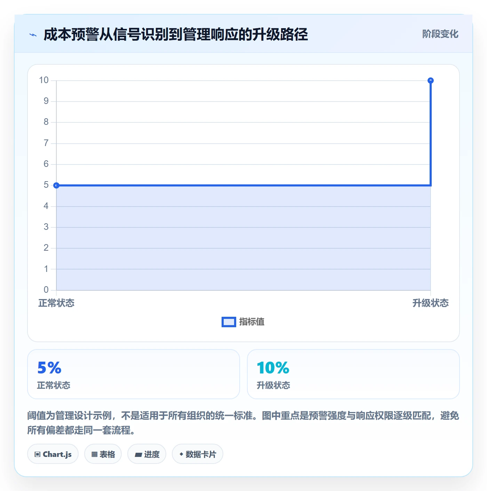Open the 5% 正常状态 data card
Viewport: 487px width, 491px height.
134,374
